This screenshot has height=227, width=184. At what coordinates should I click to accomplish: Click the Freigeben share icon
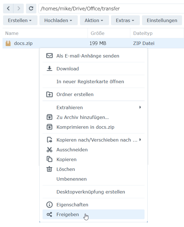coord(49,214)
